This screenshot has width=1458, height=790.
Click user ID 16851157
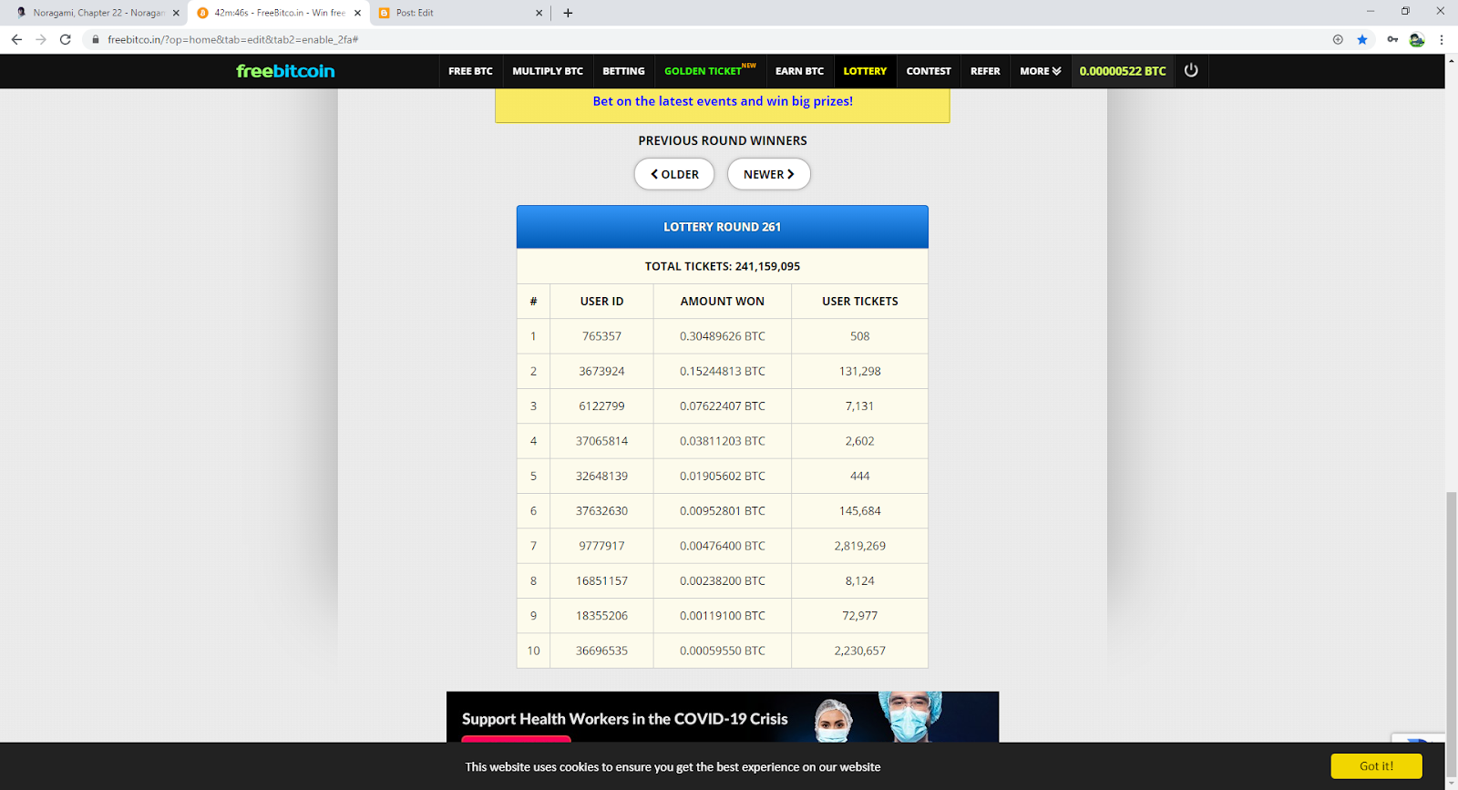[601, 580]
